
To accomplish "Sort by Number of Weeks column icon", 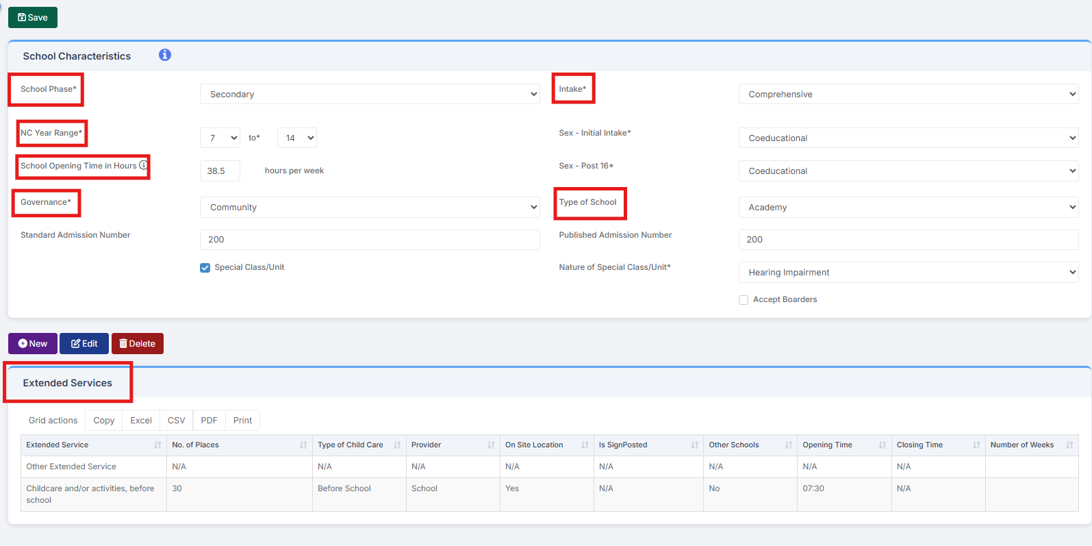I will click(x=1069, y=445).
